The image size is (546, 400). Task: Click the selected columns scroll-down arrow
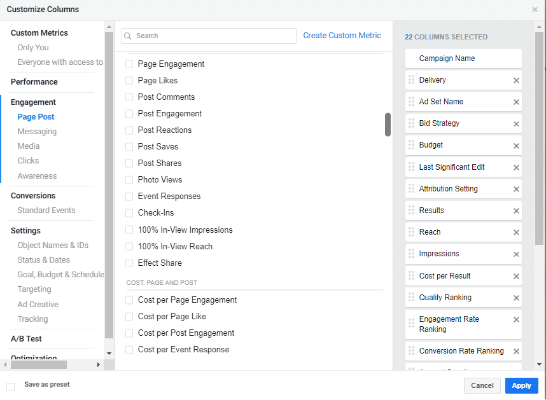[x=539, y=364]
